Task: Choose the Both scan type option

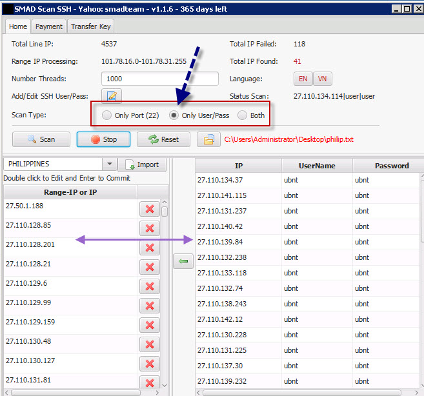Action: click(243, 115)
